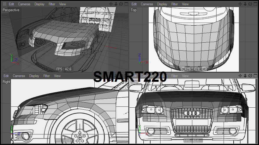
Task: Open Edit menu in Right viewport
Action: [x=6, y=76]
